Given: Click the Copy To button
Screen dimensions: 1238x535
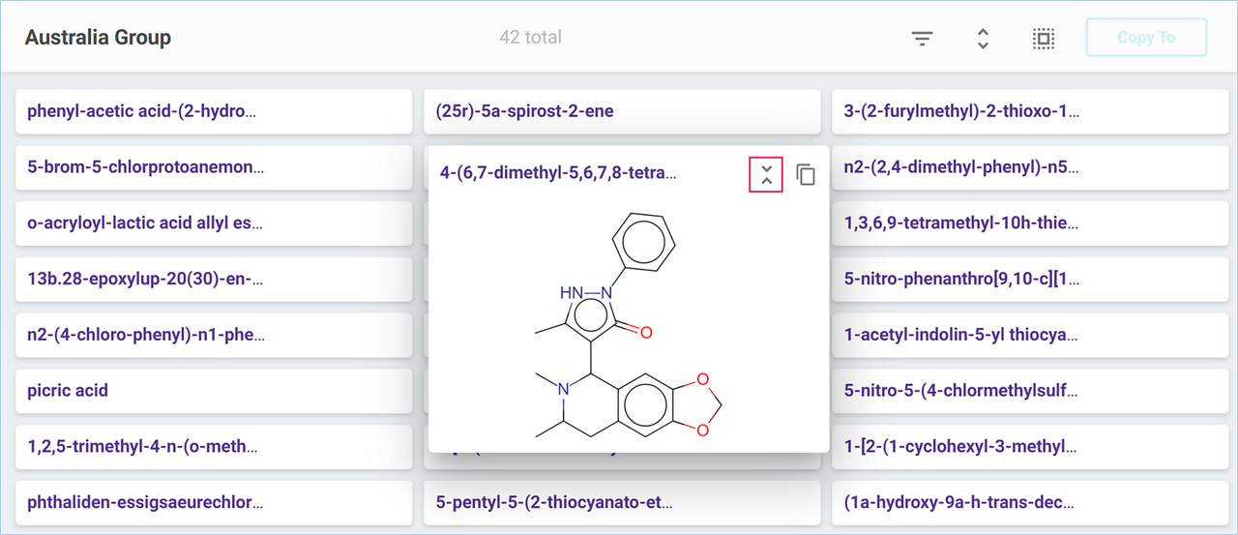Looking at the screenshot, I should coord(1146,38).
